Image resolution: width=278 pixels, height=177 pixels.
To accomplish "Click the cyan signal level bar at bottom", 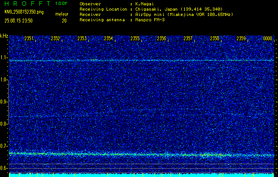I will (141, 175).
